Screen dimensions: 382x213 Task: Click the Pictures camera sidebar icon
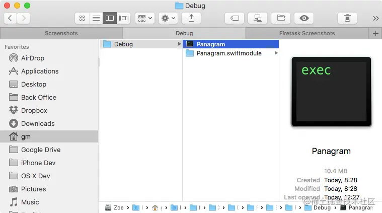click(x=14, y=189)
